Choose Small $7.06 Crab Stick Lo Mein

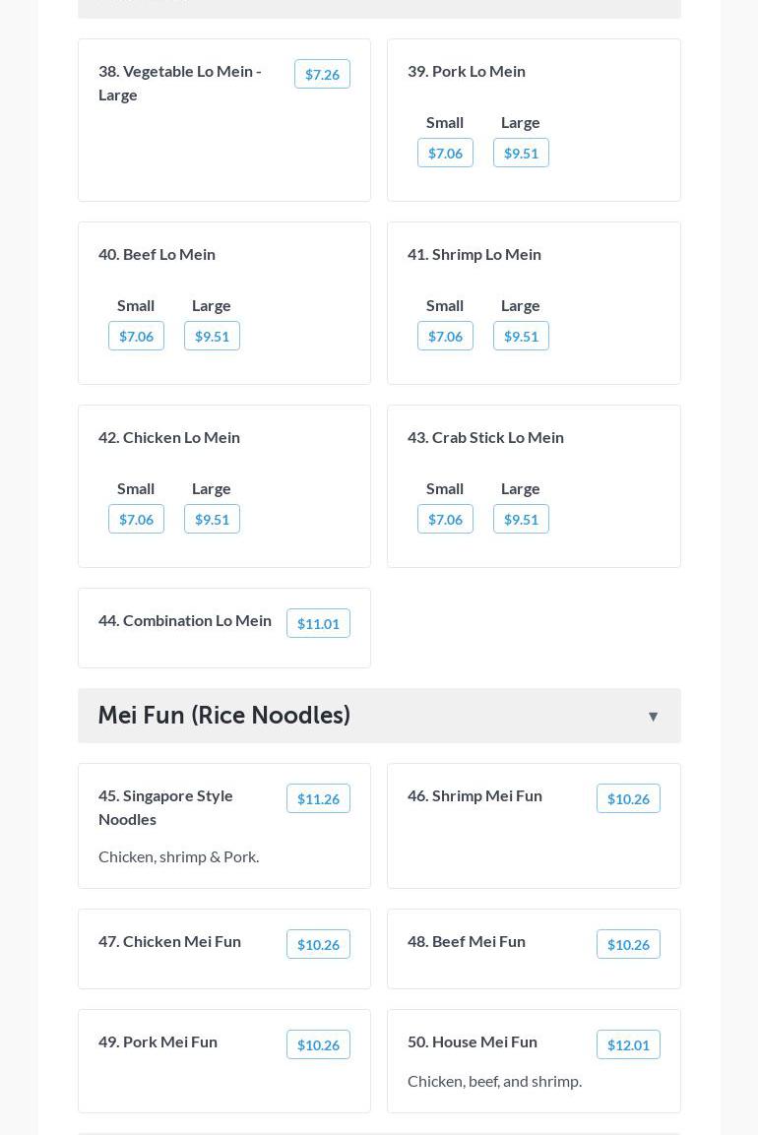(x=445, y=520)
